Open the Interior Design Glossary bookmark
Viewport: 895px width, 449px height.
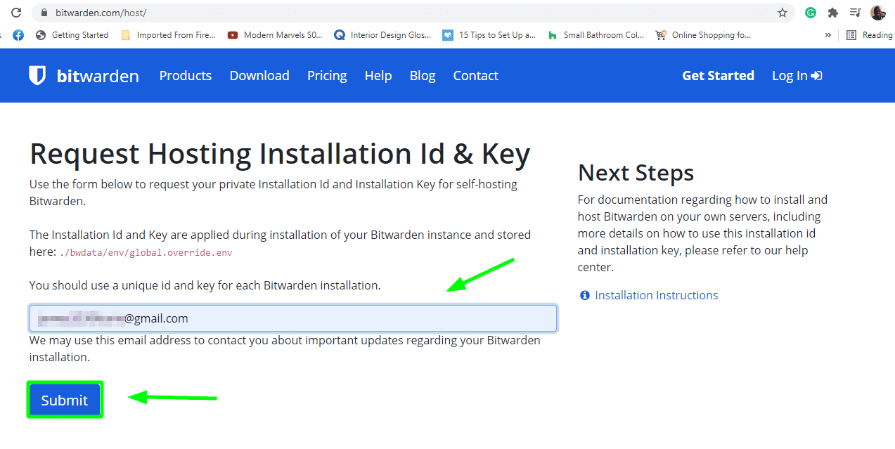pos(382,35)
